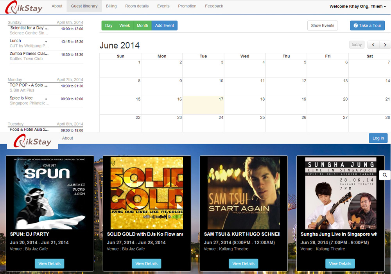391x274 pixels.
Task: View Details for SPUN: DJ PARTY
Action: tap(49, 263)
